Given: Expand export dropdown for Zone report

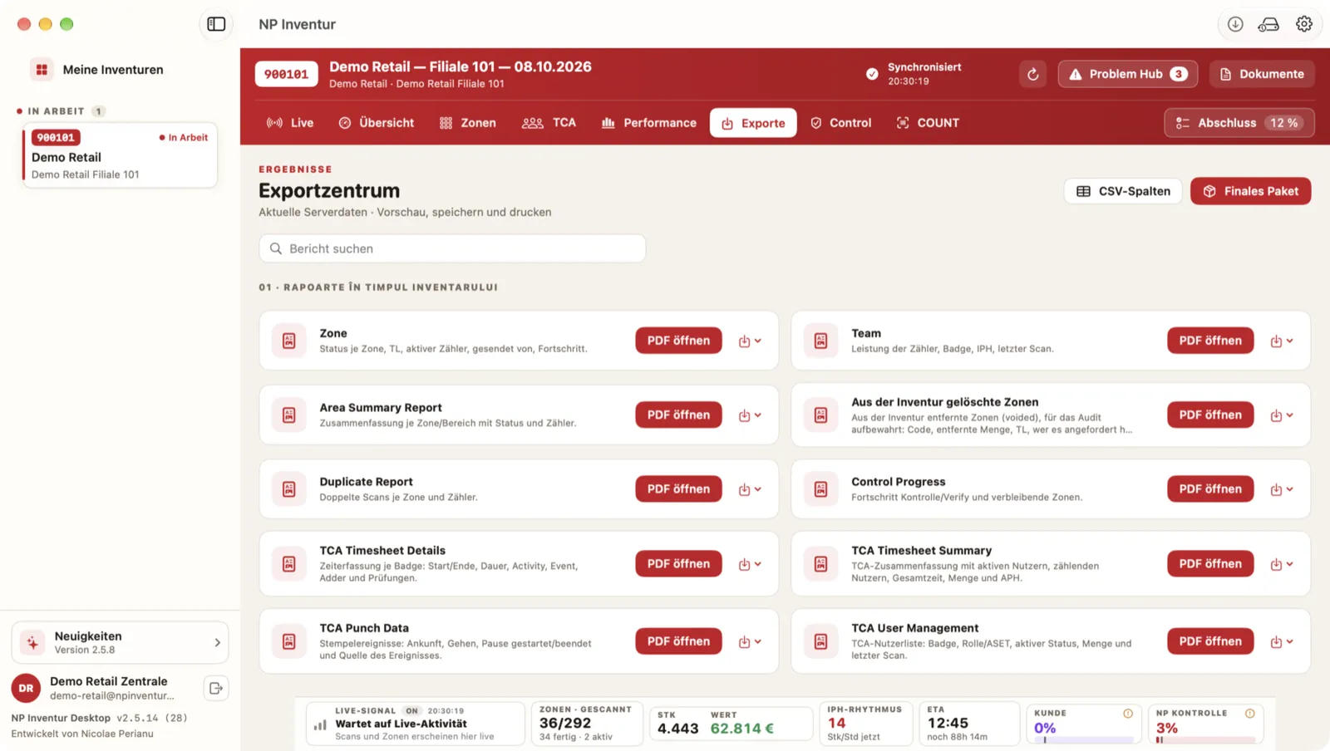Looking at the screenshot, I should click(750, 341).
